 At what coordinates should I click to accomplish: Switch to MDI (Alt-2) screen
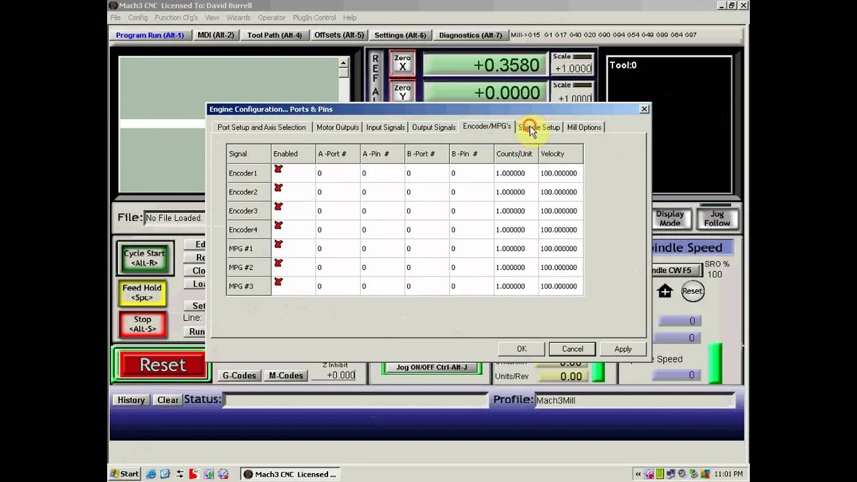(216, 35)
